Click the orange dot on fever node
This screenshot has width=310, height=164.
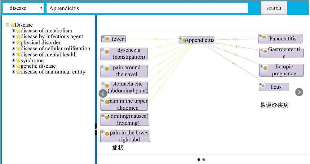coord(107,39)
